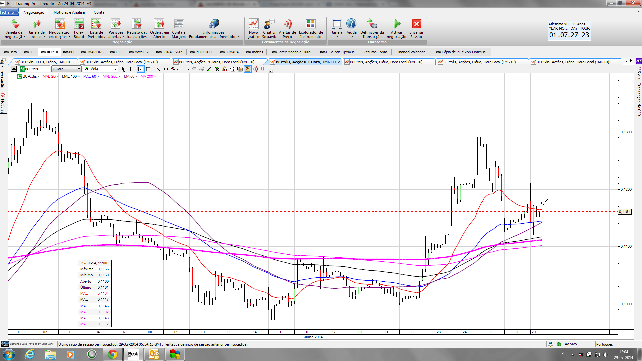
Task: Switch to Notícias e Análise ribbon tab
Action: pyautogui.click(x=69, y=12)
